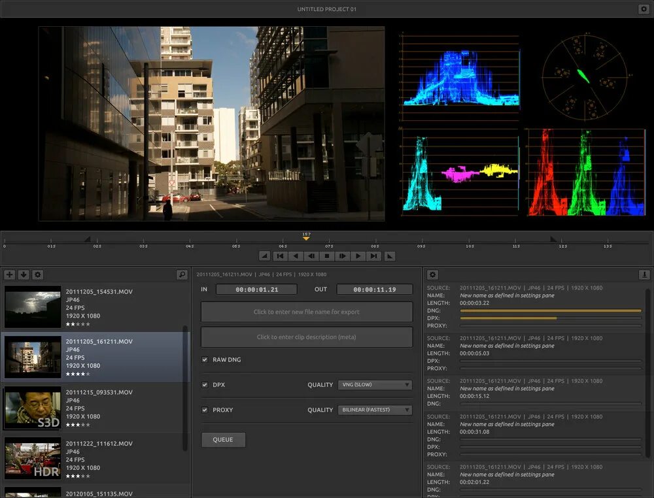654x498 pixels.
Task: Click the IN timecode field
Action: pos(256,290)
